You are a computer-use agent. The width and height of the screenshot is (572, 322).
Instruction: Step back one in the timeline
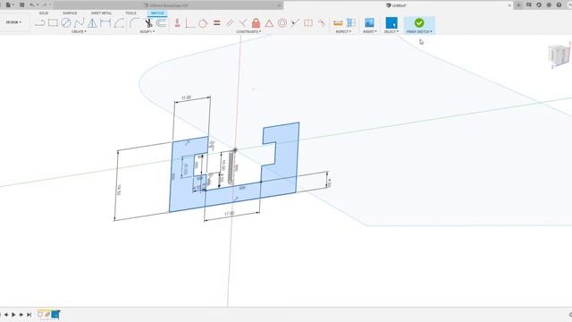click(6, 314)
